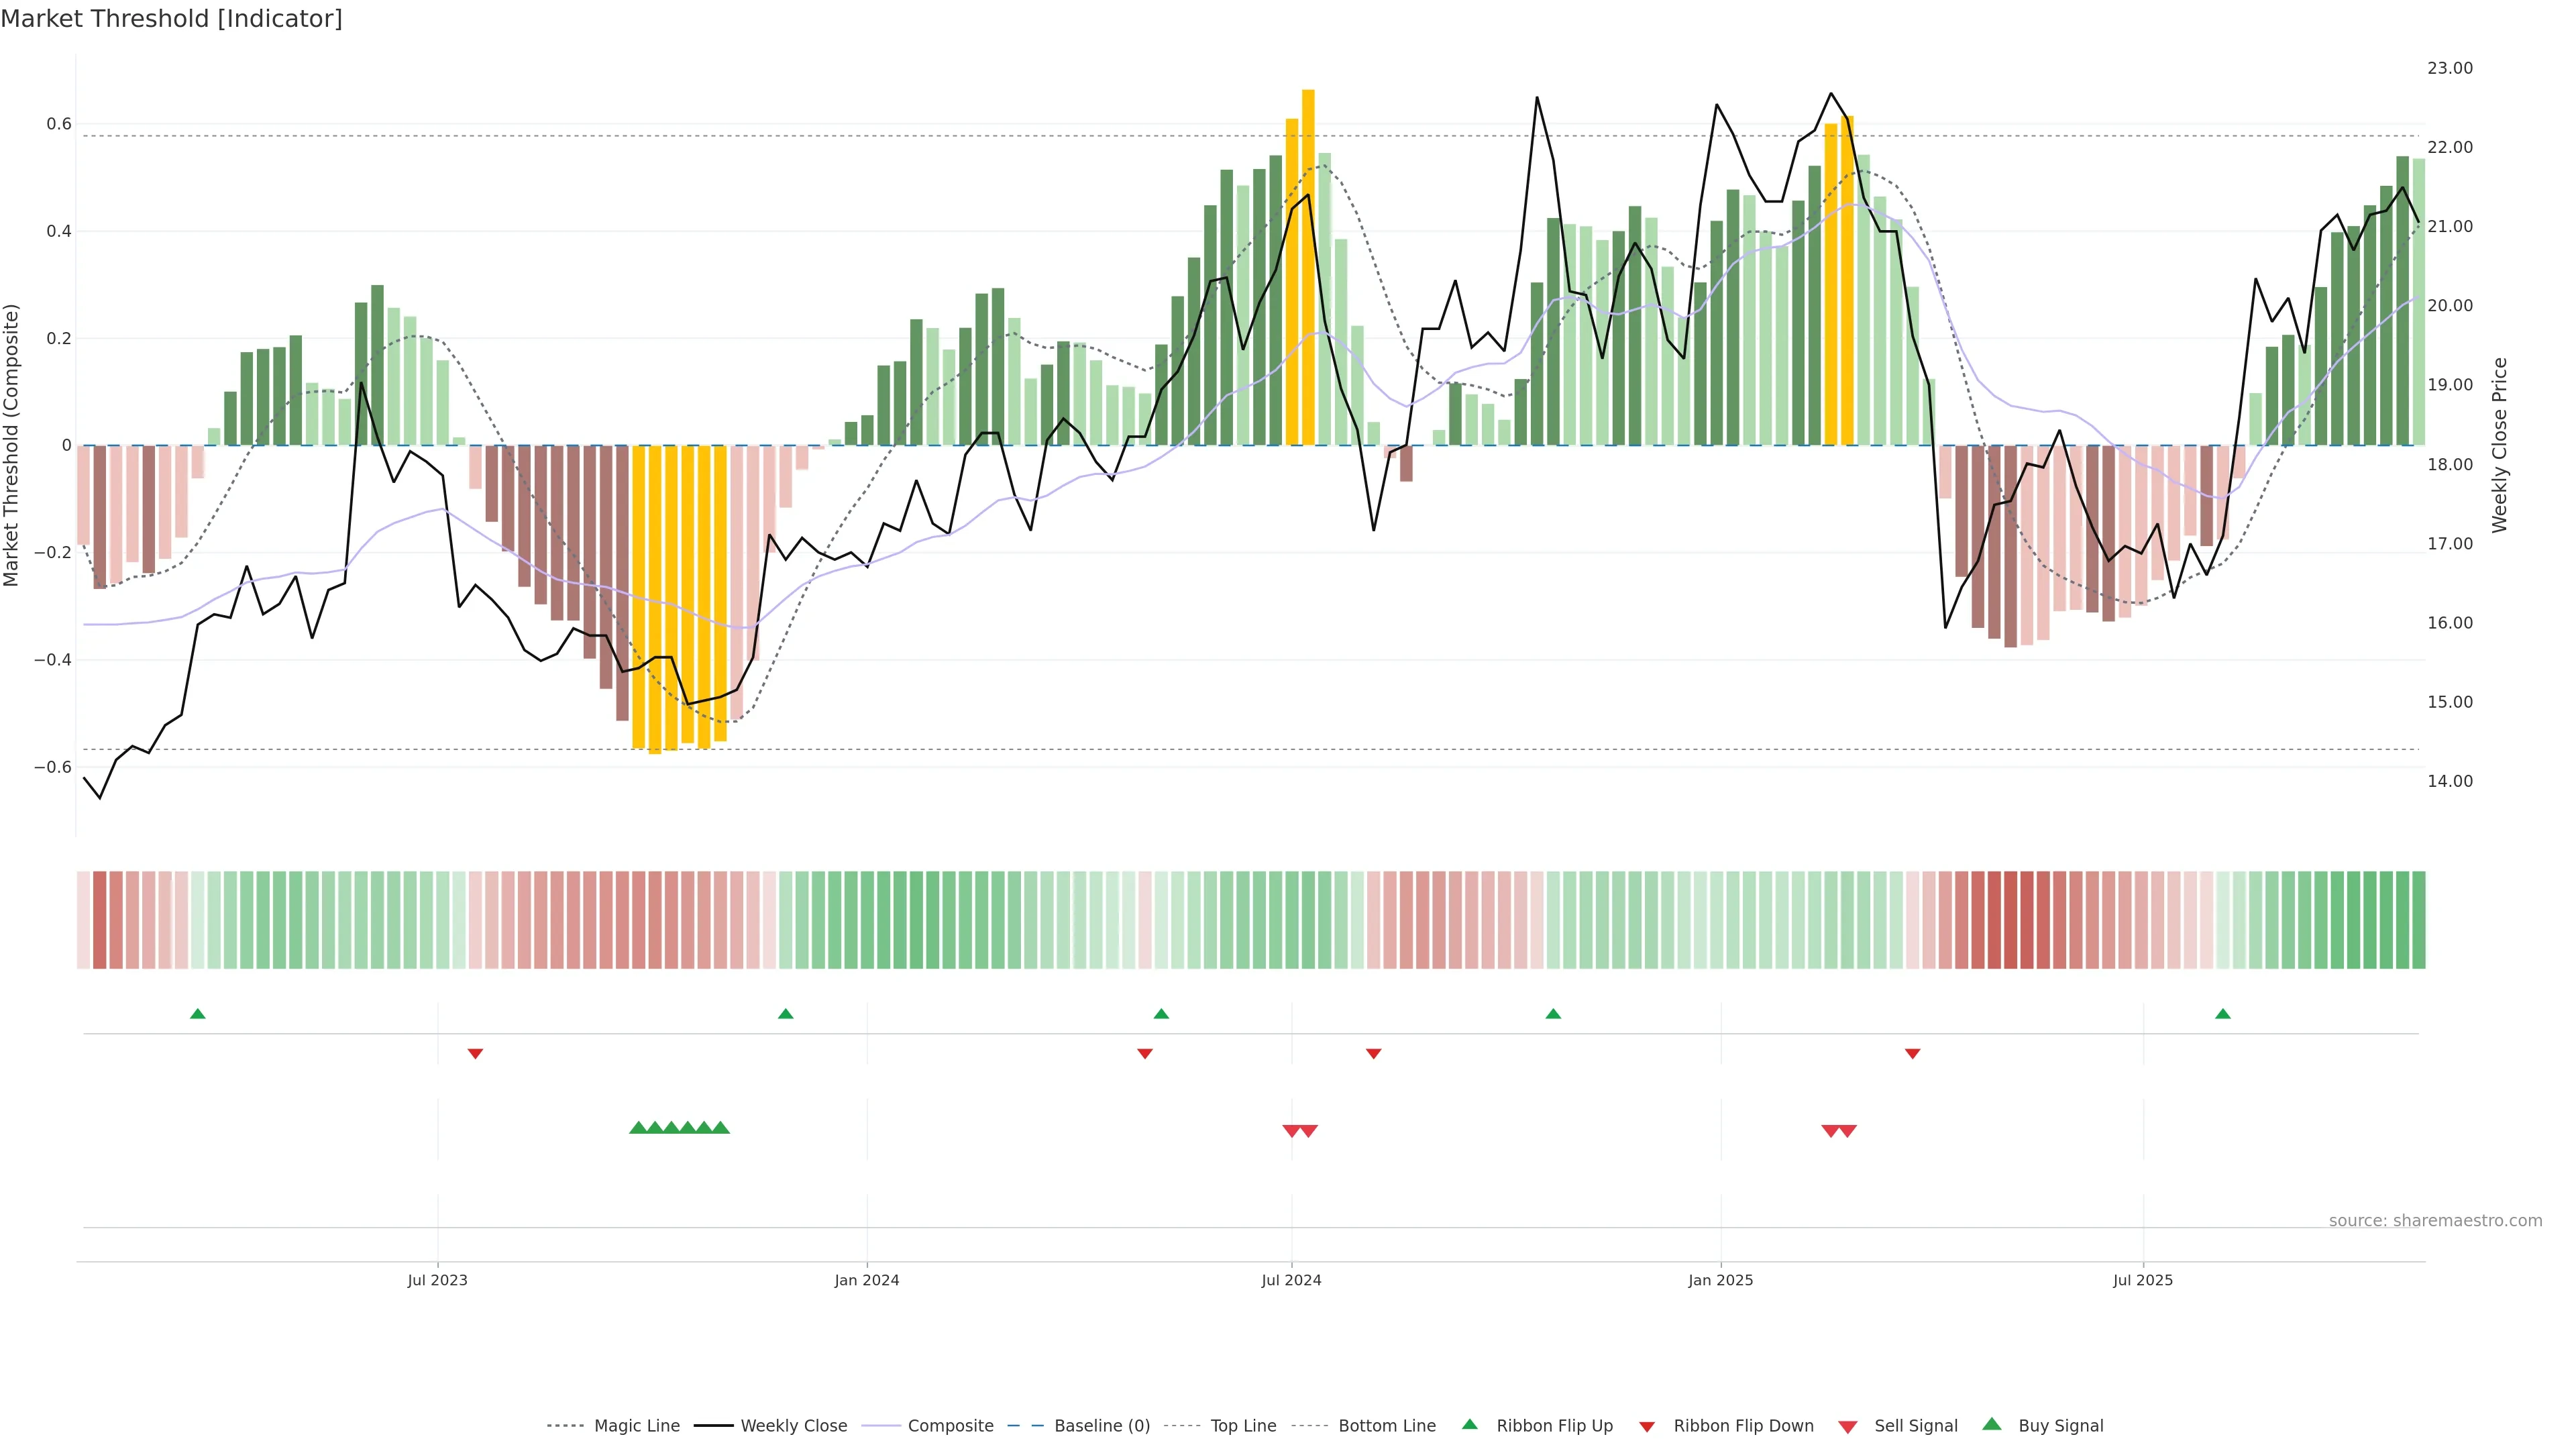Viewport: 2576px width, 1449px height.
Task: Click the Jan 2025 axis label
Action: coord(1720,1280)
